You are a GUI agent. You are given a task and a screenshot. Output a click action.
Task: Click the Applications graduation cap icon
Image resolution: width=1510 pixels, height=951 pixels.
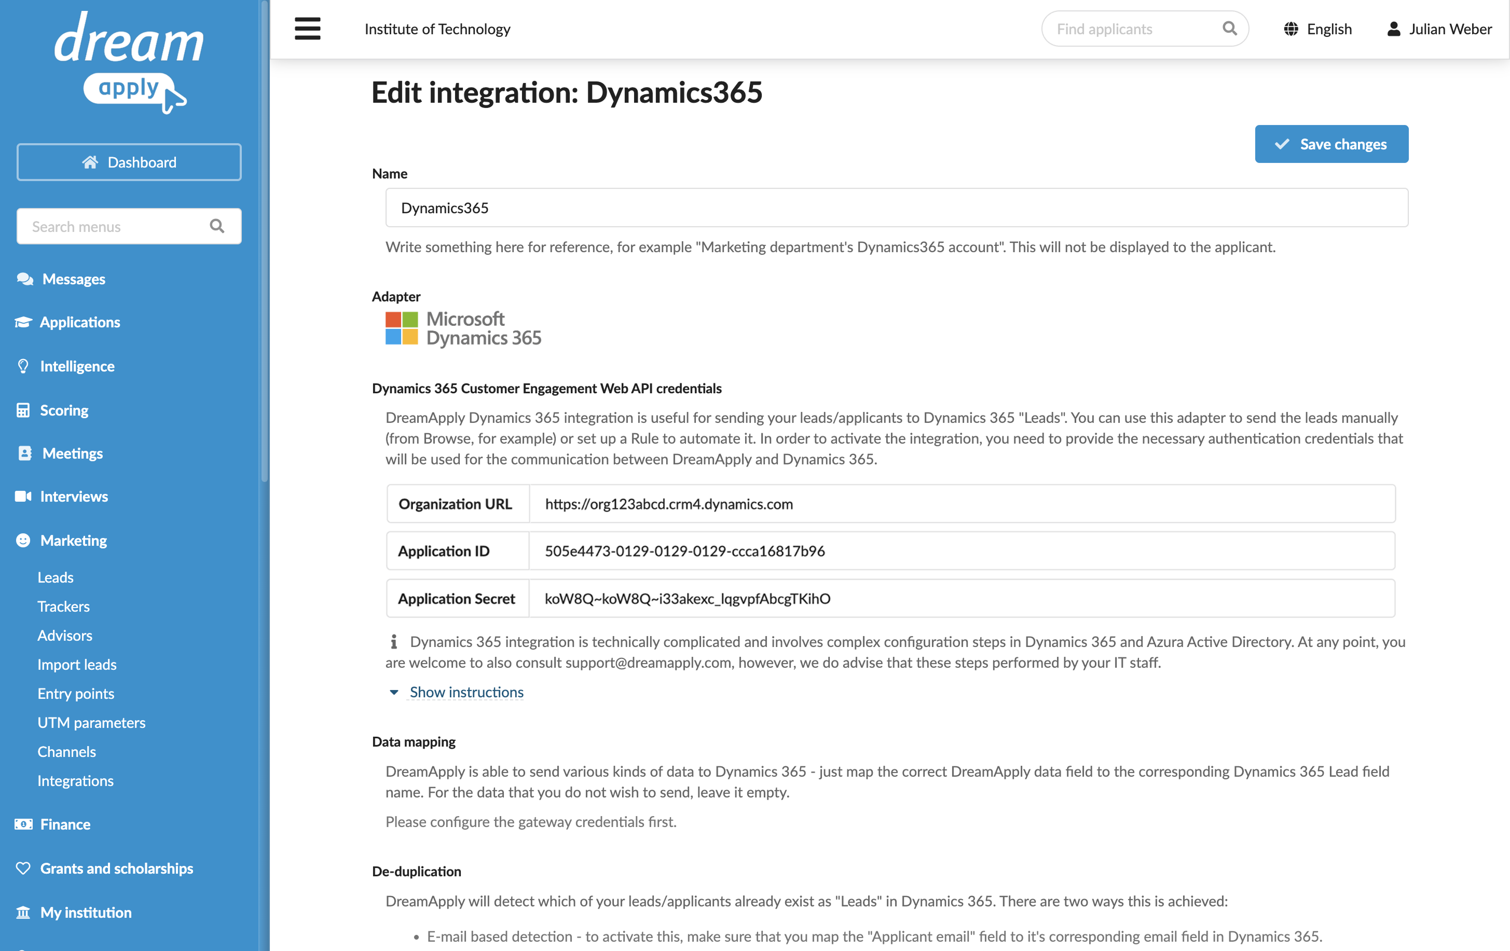pos(23,322)
